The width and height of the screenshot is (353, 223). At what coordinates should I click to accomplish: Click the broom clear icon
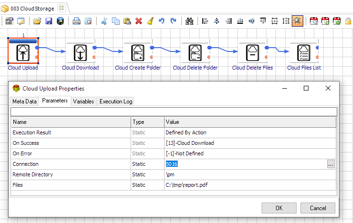pos(150,21)
